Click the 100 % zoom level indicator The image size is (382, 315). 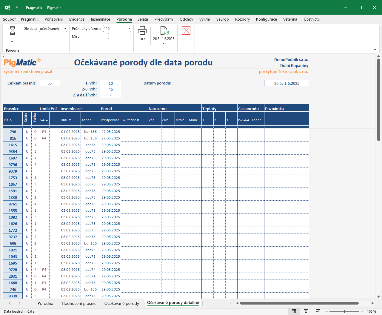[372, 311]
